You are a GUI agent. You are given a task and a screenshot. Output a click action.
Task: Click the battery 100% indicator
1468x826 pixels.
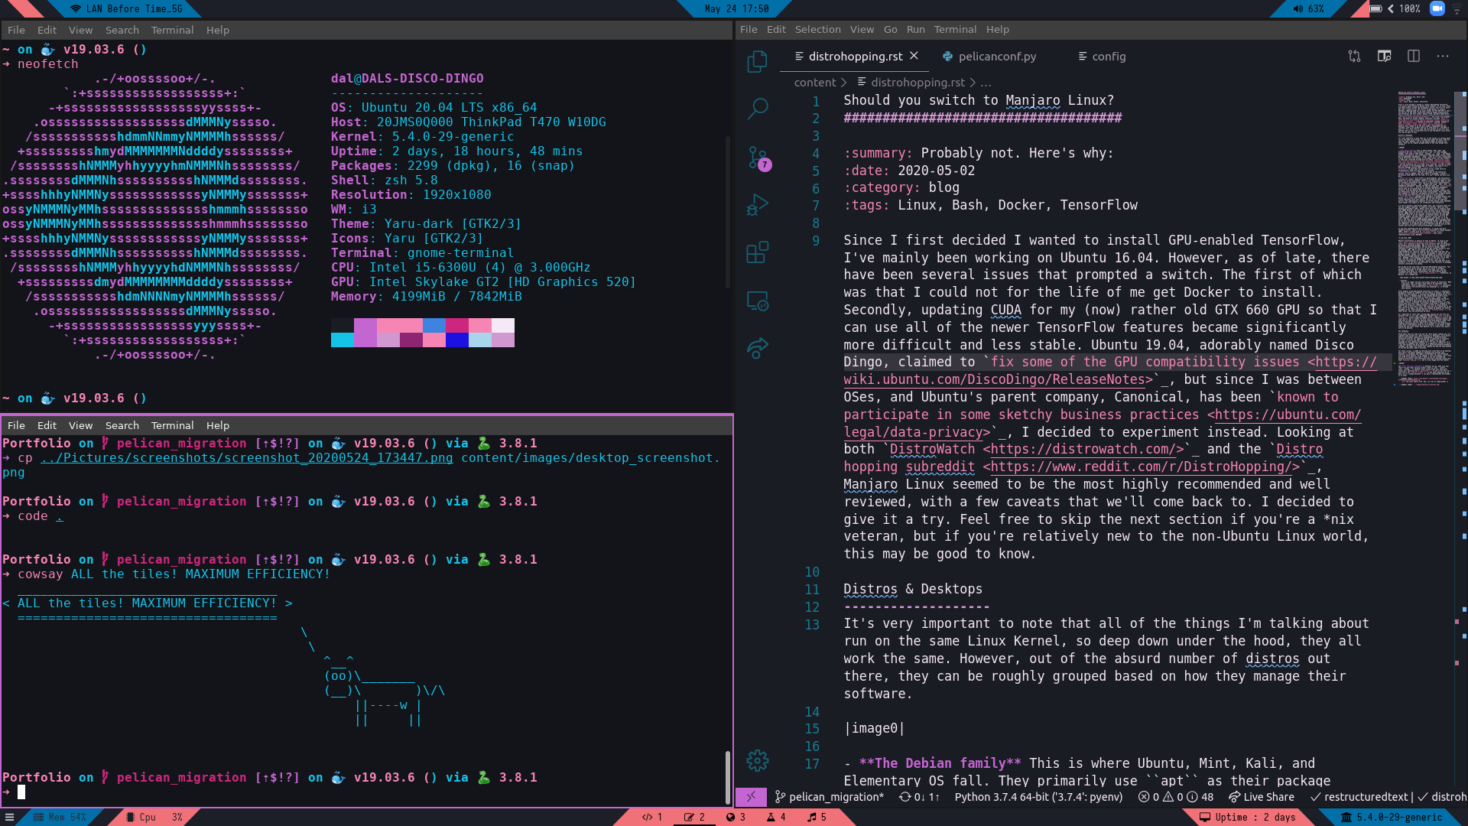point(1395,8)
